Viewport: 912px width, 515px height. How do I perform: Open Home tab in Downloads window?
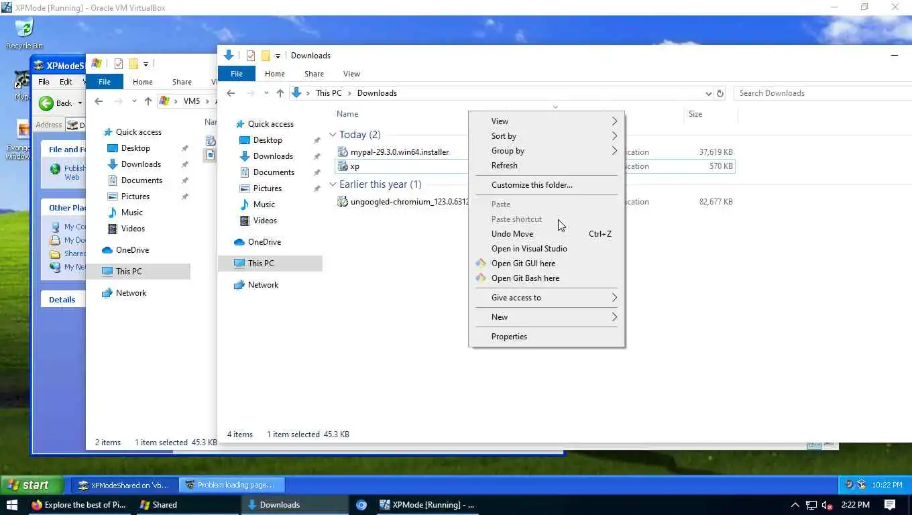pos(275,74)
